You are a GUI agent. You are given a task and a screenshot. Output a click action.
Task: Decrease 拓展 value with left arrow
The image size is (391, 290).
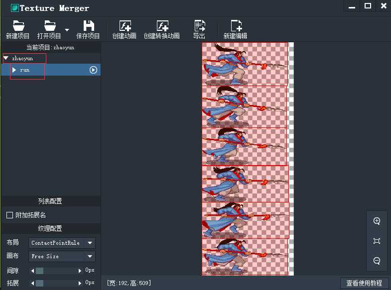click(x=32, y=283)
